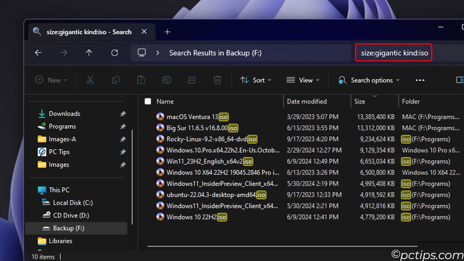Unpin Downloads using its pin toggle

123,114
